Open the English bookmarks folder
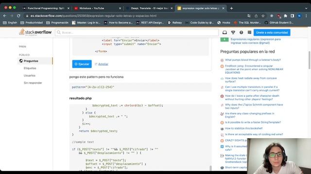 (10, 23)
